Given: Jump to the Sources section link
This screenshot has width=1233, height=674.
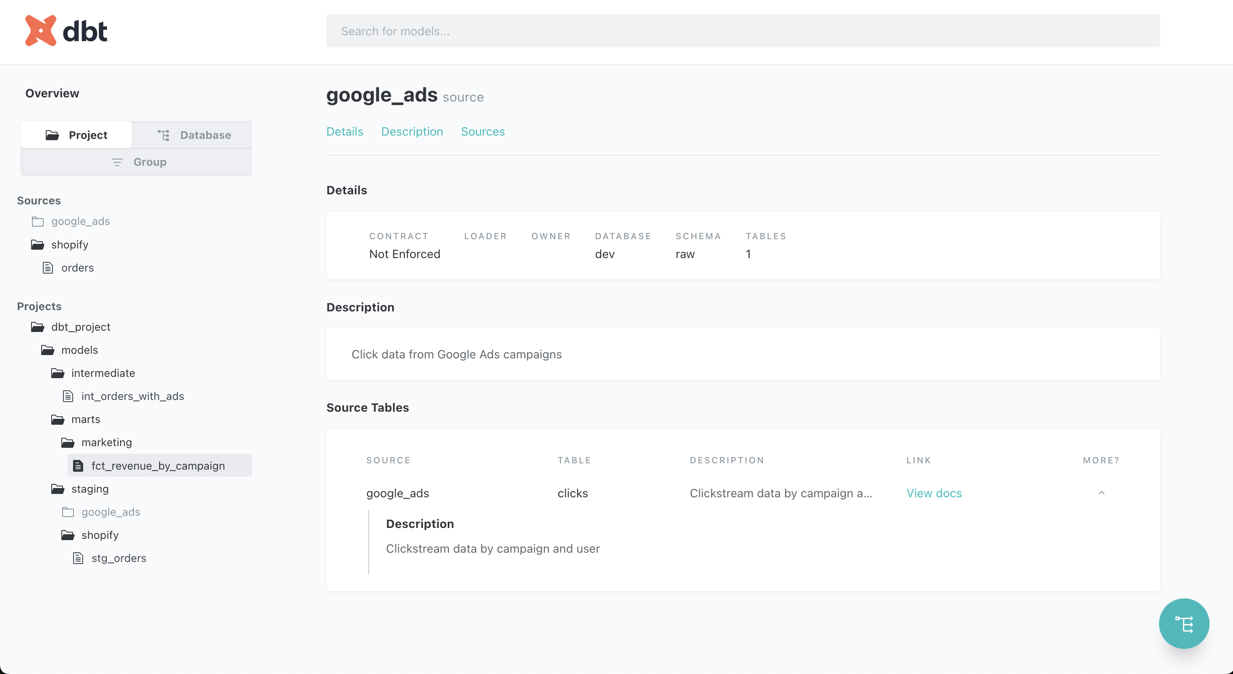Looking at the screenshot, I should click(x=483, y=131).
